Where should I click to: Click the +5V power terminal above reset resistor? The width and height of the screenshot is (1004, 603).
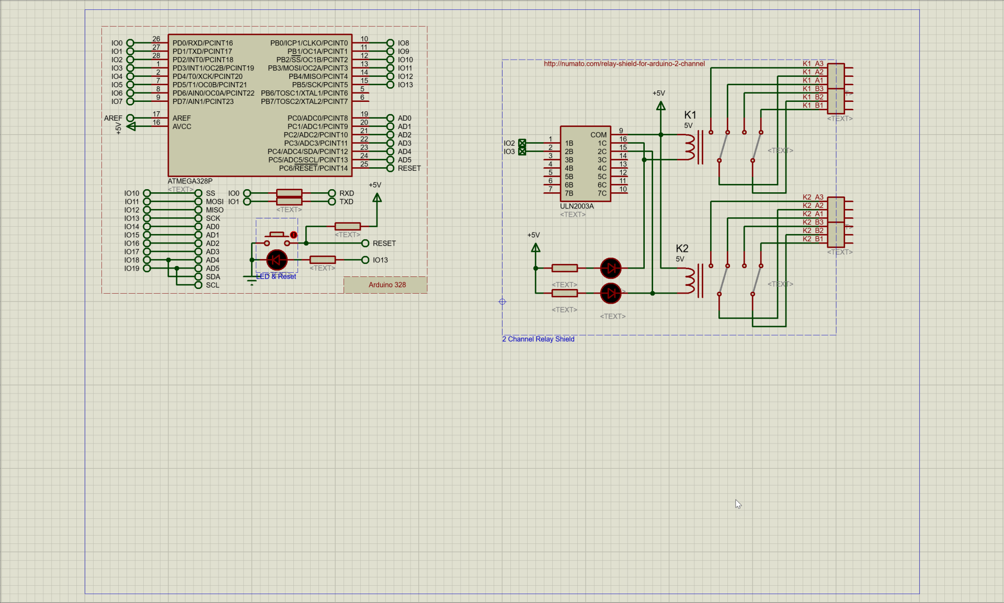click(x=377, y=198)
